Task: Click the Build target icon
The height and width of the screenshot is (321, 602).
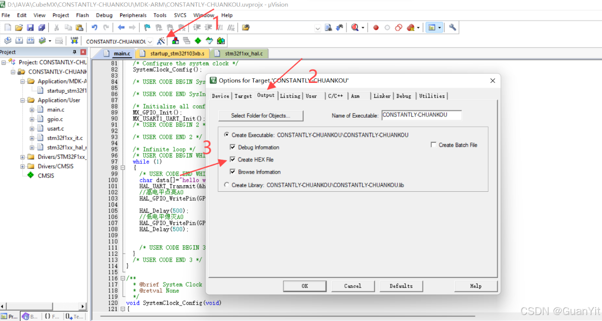Action: click(x=18, y=40)
